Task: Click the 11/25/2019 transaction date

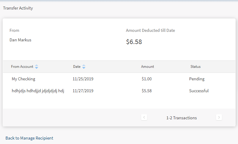Action: (x=83, y=79)
